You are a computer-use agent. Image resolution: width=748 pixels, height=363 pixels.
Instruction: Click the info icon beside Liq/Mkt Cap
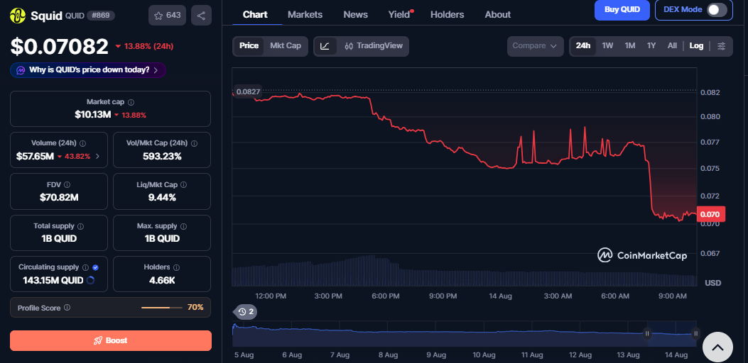point(184,184)
